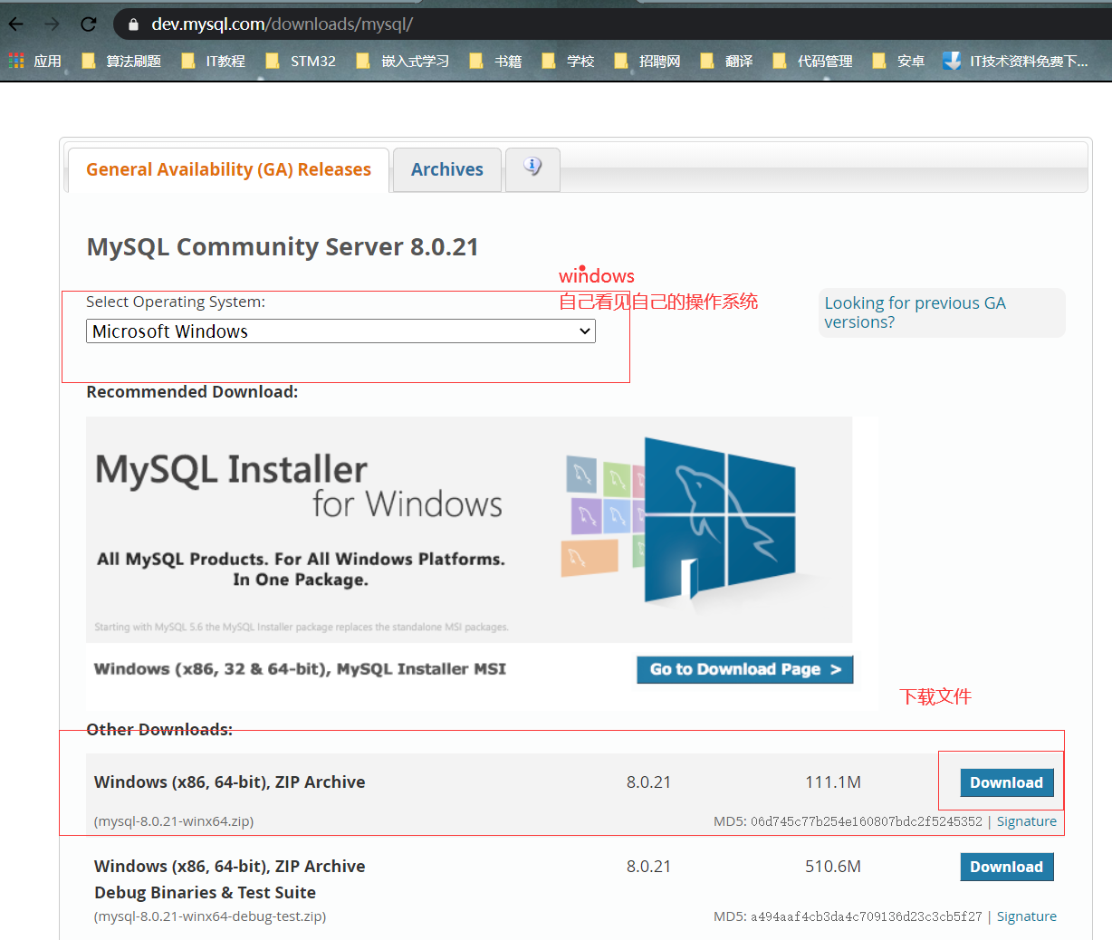The image size is (1112, 940).
Task: Click the MD5 06d745c77b254e160807bdc2f5245352 text
Action: 848,821
